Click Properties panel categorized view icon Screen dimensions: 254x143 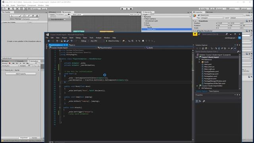pyautogui.click(x=197, y=101)
